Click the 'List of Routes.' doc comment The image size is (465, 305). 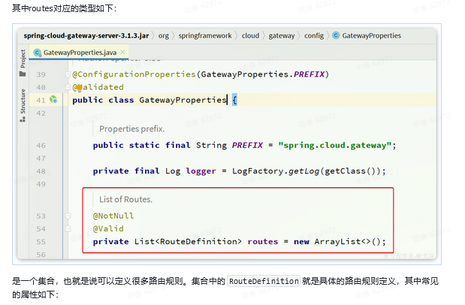(x=125, y=199)
